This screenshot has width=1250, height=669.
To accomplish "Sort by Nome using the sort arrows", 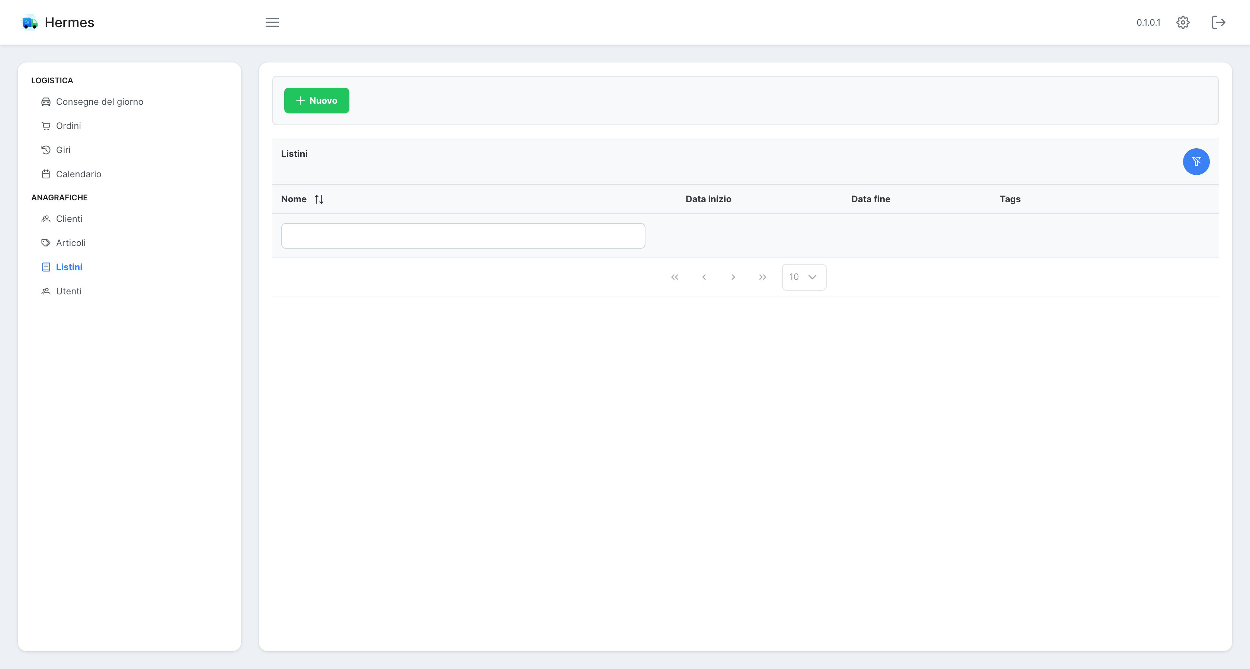I will click(319, 199).
